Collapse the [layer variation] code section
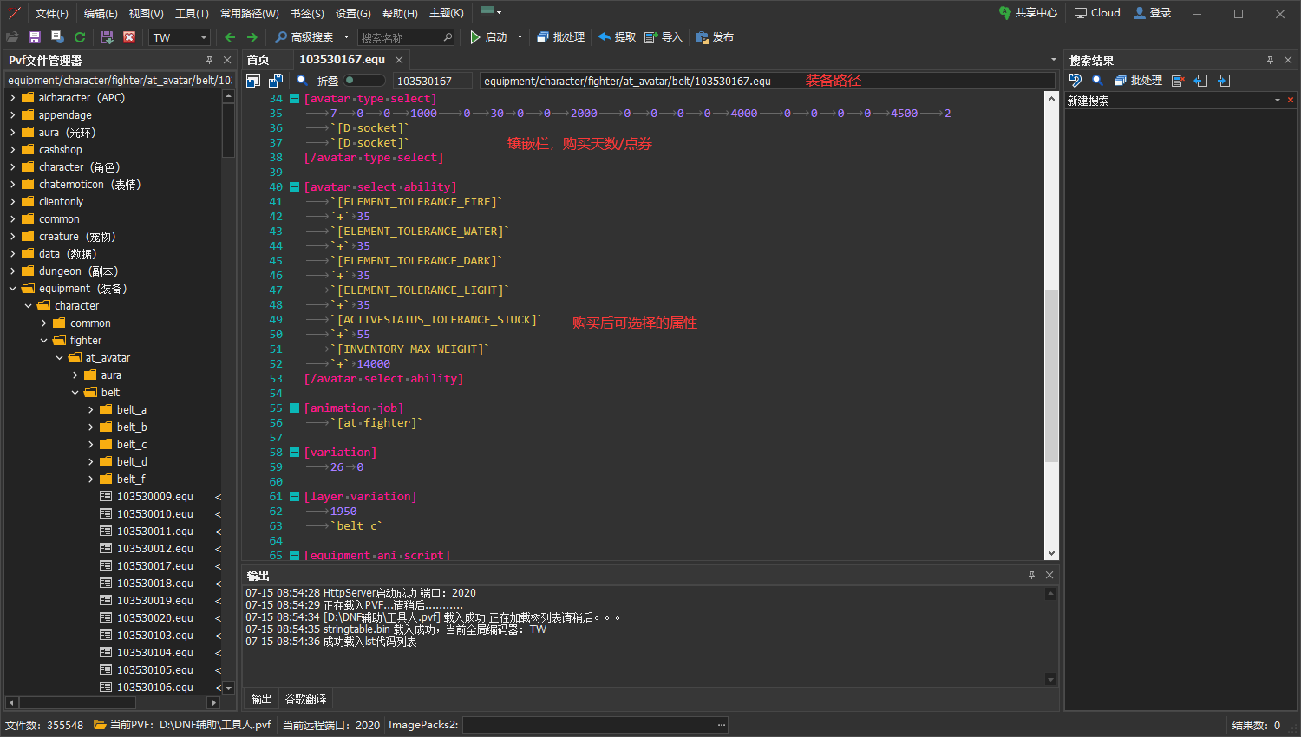 (295, 497)
